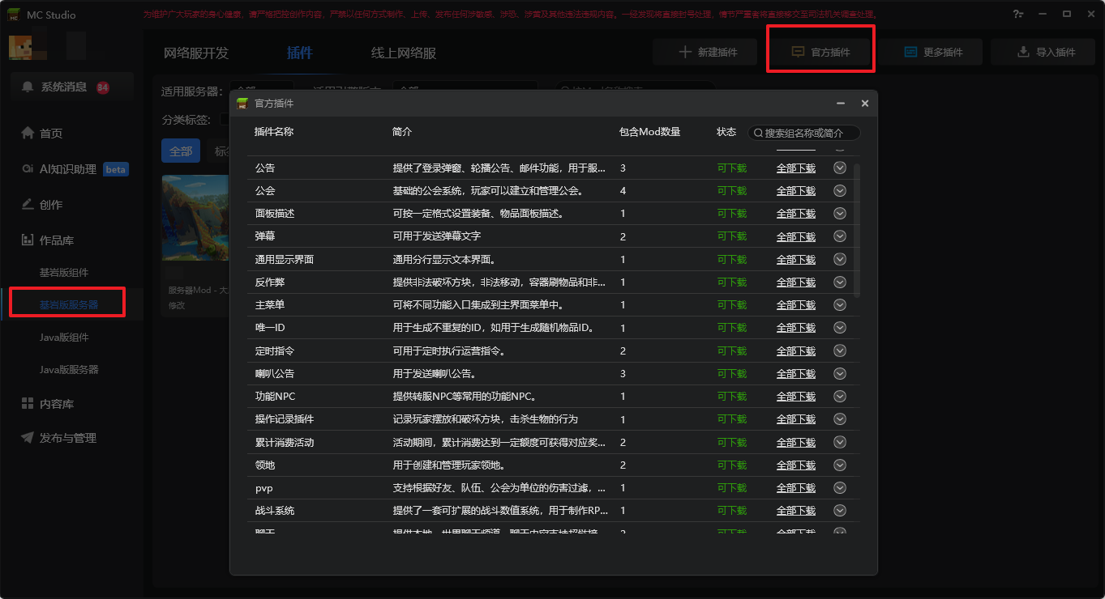The width and height of the screenshot is (1105, 599).
Task: Expand the 定时指令 row chevron
Action: click(x=840, y=350)
